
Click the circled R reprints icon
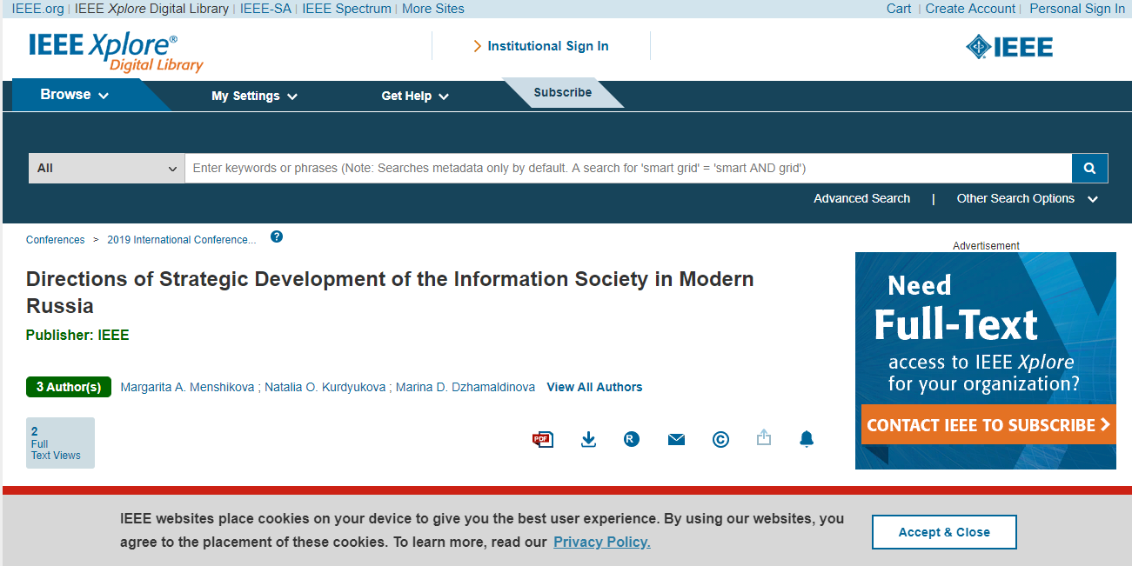(x=632, y=439)
